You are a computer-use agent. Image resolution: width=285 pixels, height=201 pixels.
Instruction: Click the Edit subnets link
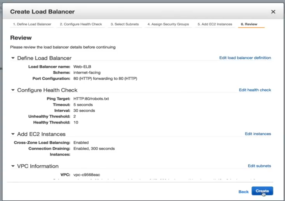click(x=259, y=166)
